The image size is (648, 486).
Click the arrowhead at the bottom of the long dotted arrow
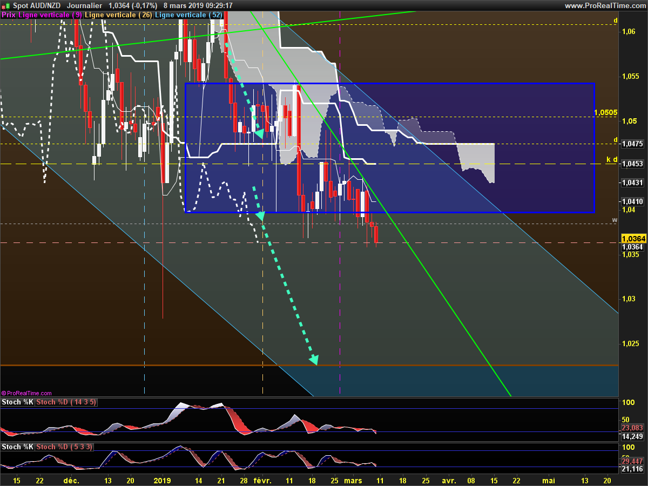coord(314,360)
